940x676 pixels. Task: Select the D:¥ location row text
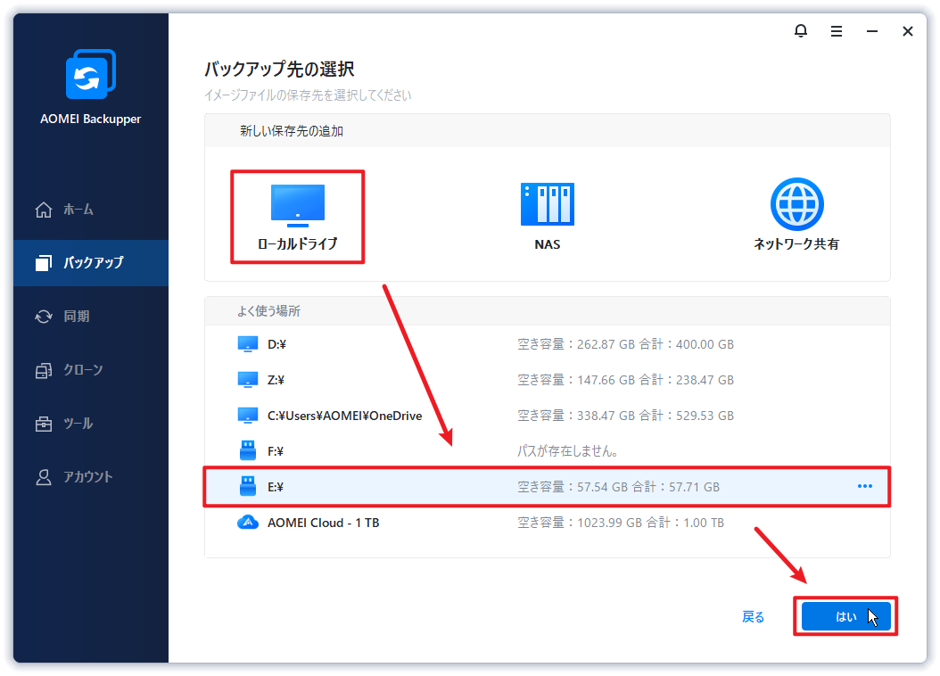(x=276, y=344)
